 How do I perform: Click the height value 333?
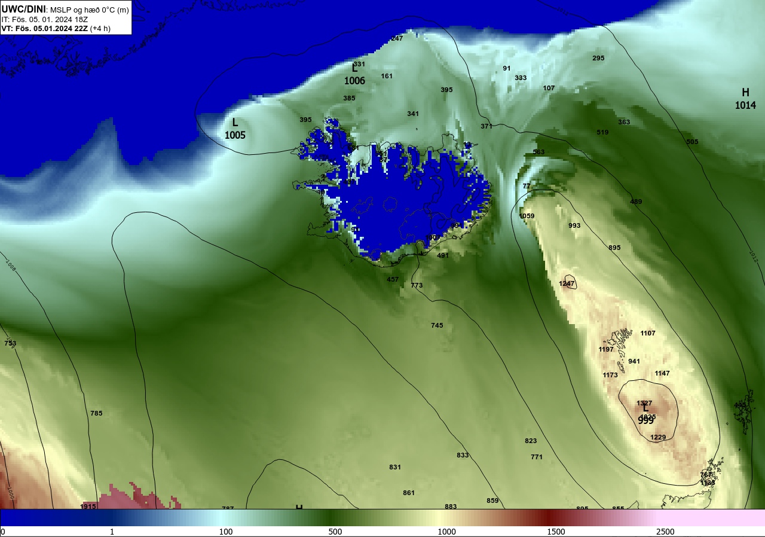click(x=521, y=78)
